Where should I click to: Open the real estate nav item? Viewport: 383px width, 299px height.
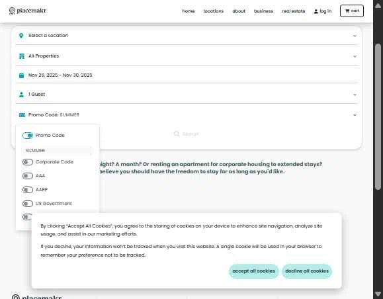pyautogui.click(x=293, y=11)
